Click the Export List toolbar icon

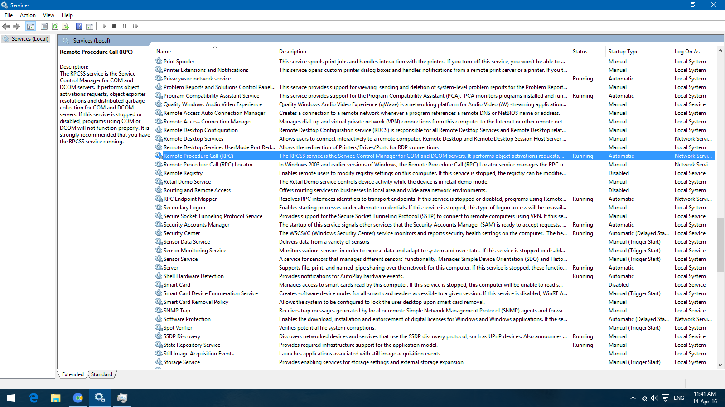tap(65, 26)
